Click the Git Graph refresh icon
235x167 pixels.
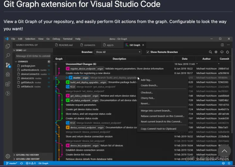pos(227,52)
